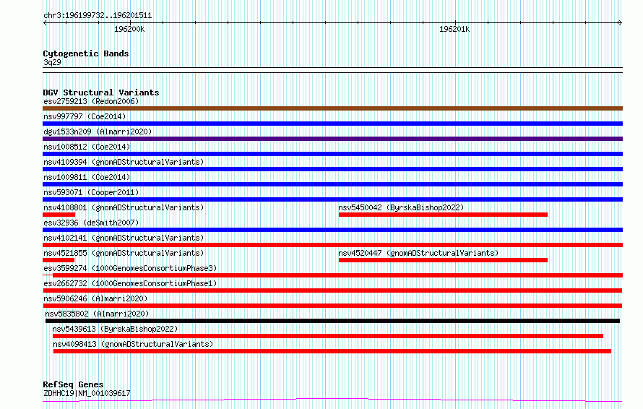Viewport: 643px width, 409px height.
Task: Click the DGV Structural Variants track title
Action: pos(101,92)
